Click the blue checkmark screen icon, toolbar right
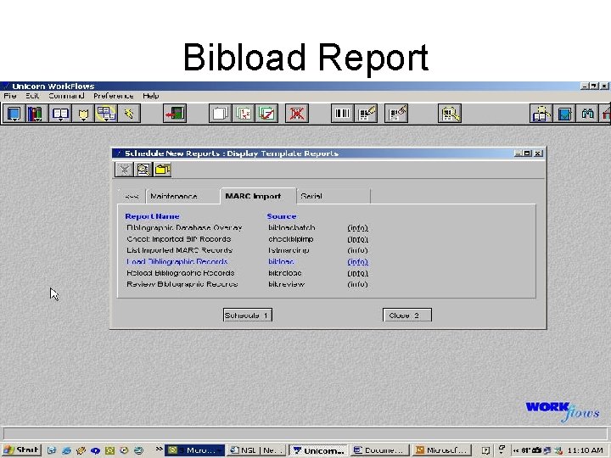The width and height of the screenshot is (611, 458). pos(564,114)
